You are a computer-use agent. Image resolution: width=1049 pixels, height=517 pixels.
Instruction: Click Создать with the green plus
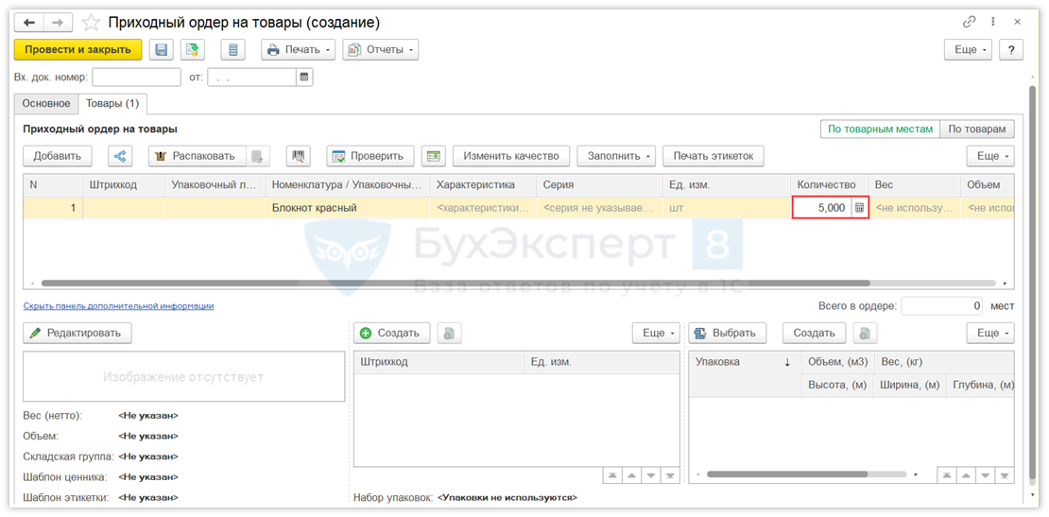pyautogui.click(x=391, y=333)
